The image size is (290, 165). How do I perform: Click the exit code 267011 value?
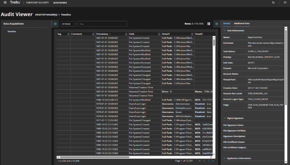[x=251, y=63]
